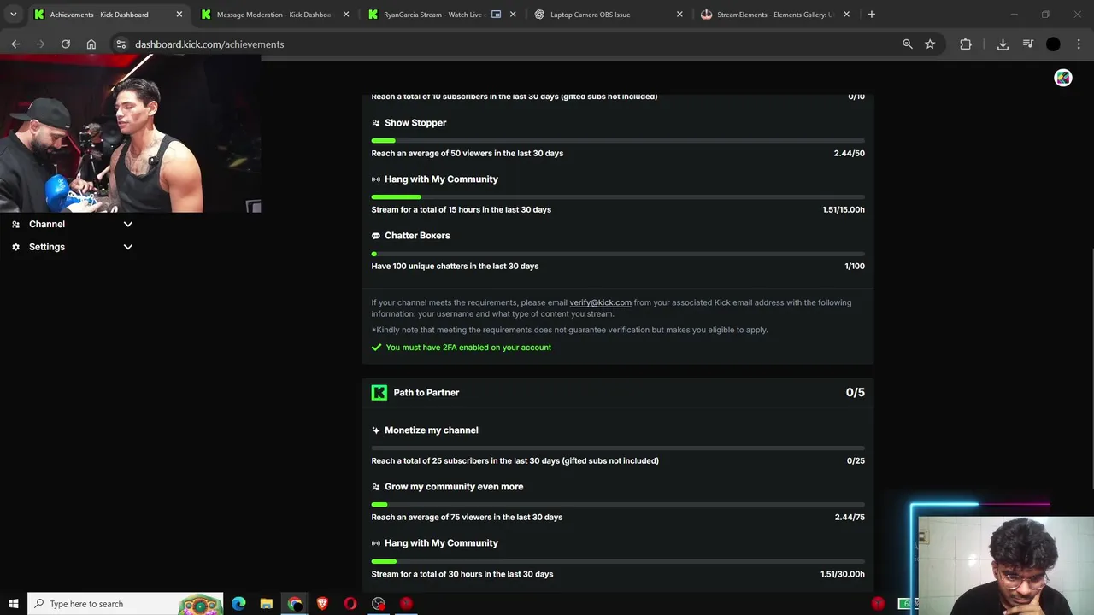Open the media control toolbar button
Viewport: 1094px width, 615px height.
coord(1028,44)
